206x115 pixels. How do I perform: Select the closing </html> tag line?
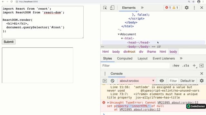coord(127,26)
